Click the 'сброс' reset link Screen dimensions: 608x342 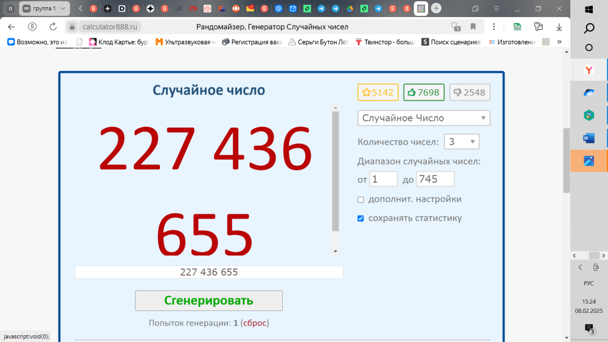254,323
